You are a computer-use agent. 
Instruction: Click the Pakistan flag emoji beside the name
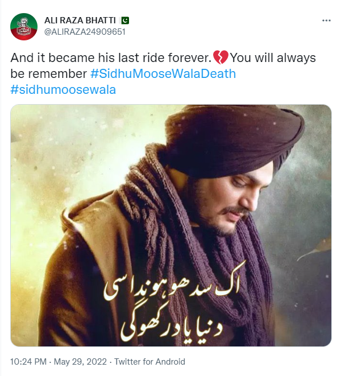point(125,20)
